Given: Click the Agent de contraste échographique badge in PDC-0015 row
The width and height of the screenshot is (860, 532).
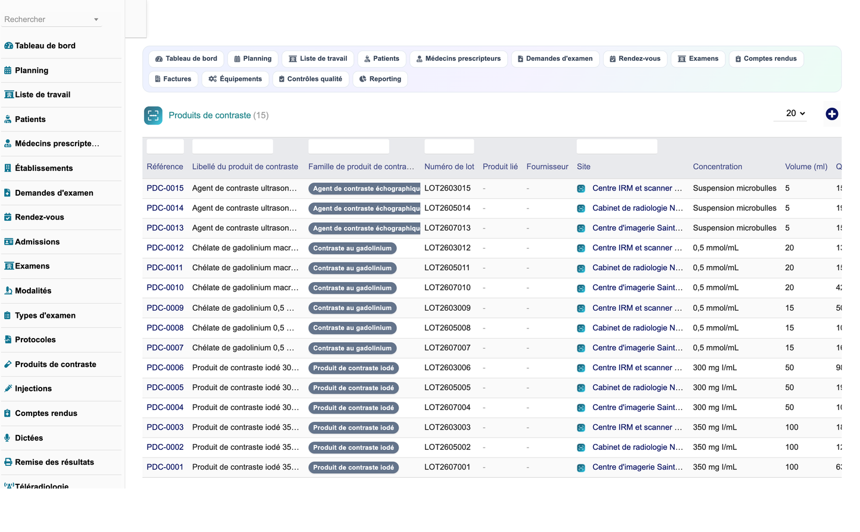Looking at the screenshot, I should click(x=364, y=189).
